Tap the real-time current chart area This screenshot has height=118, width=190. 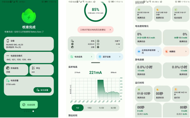point(96,89)
